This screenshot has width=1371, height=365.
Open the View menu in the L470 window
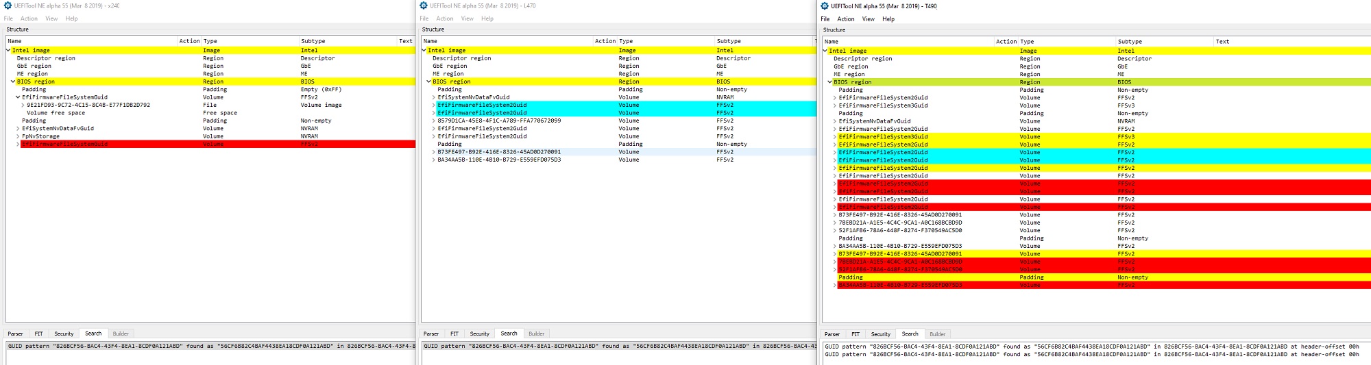coord(468,18)
